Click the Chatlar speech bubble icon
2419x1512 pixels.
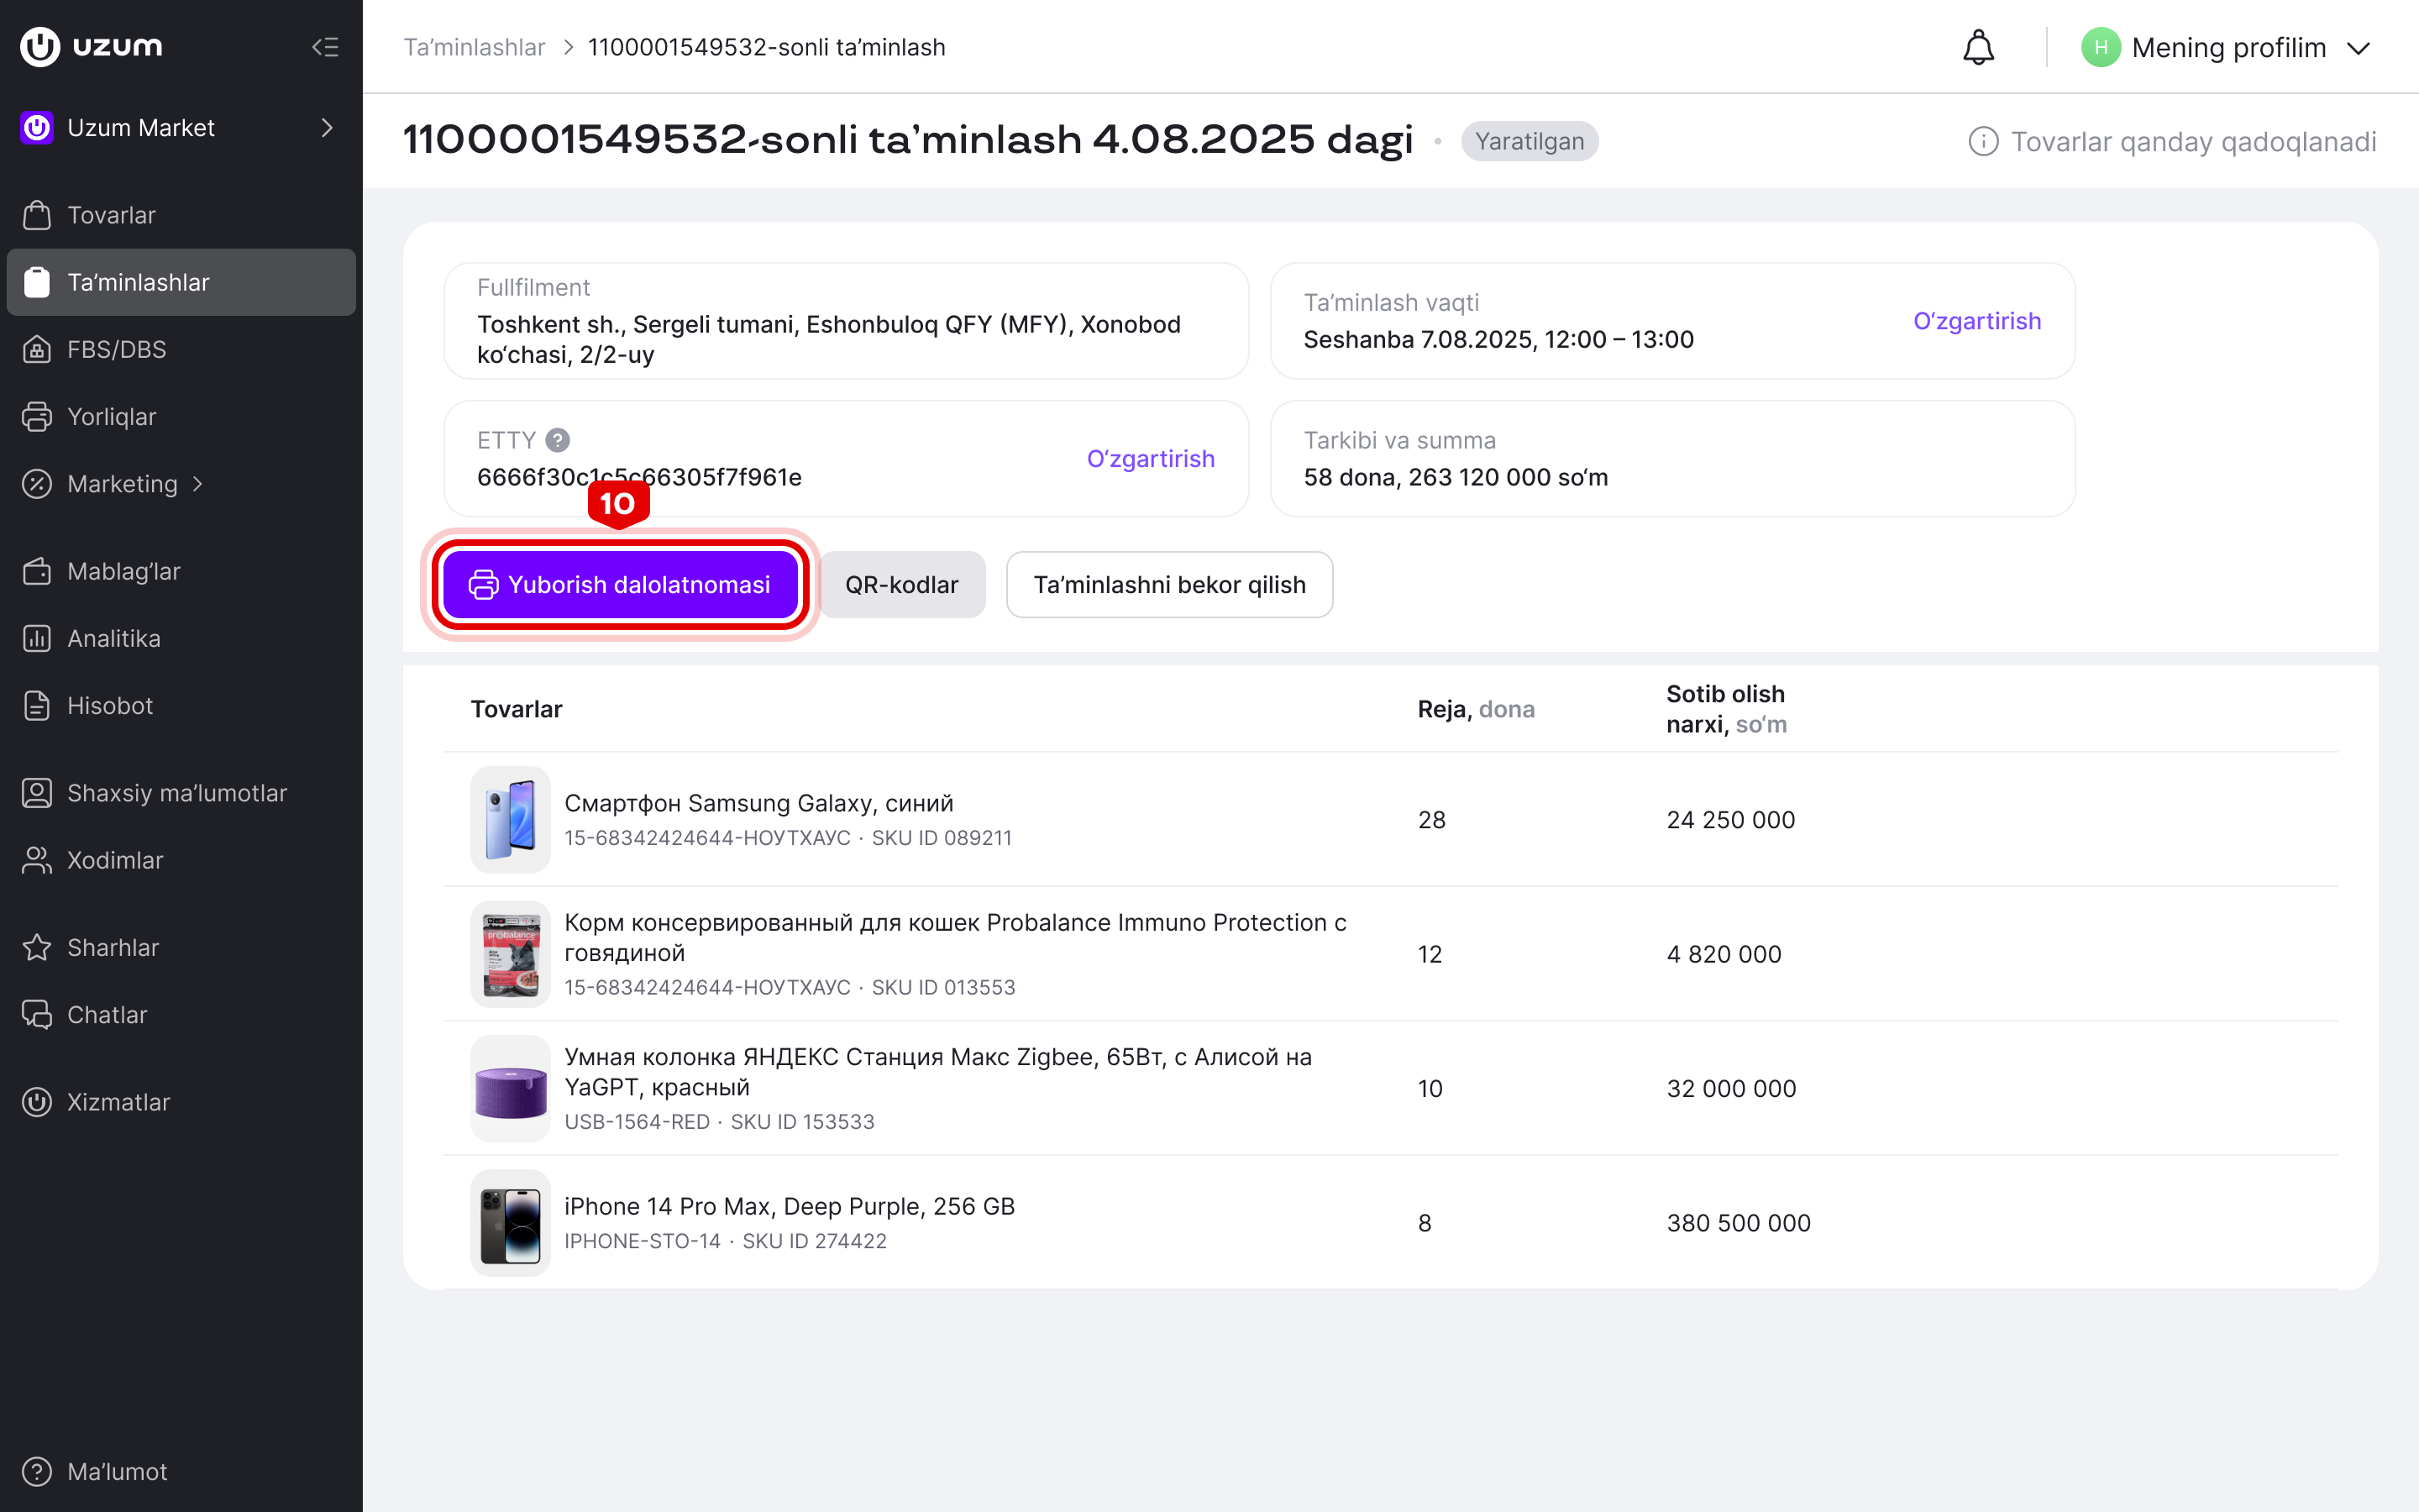pos(37,1014)
